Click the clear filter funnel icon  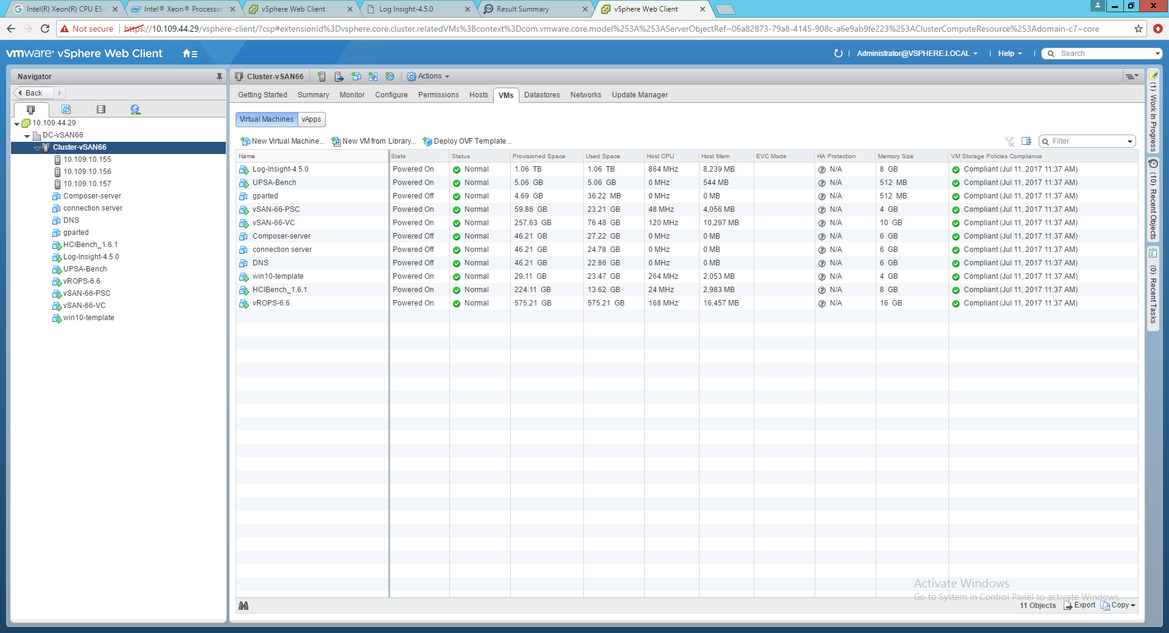click(x=1009, y=141)
